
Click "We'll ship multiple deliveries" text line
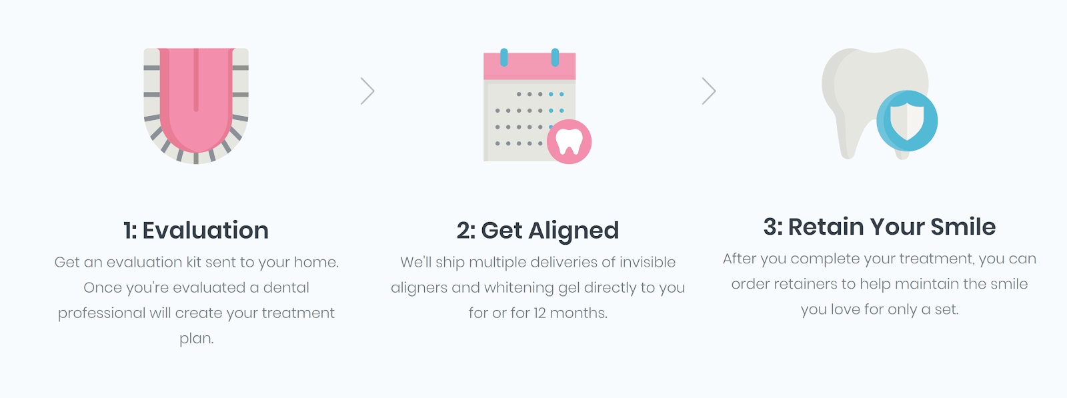[x=538, y=263]
